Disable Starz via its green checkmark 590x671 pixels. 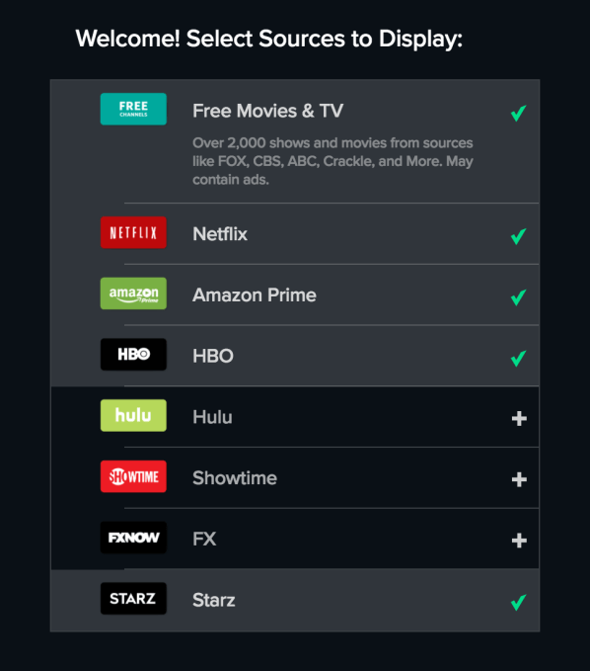point(519,603)
